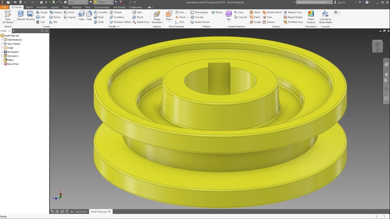Click Convert to Sheet Metal
The width and height of the screenshot is (390, 219).
pos(325,17)
